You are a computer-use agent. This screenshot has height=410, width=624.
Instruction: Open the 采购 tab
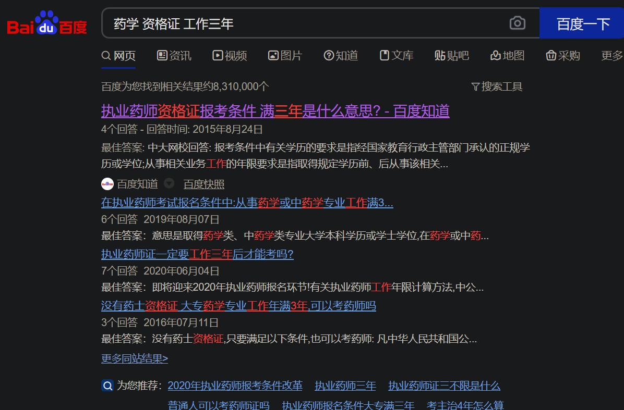563,56
